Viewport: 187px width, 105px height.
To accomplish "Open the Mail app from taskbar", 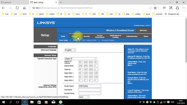I will point(53,102).
